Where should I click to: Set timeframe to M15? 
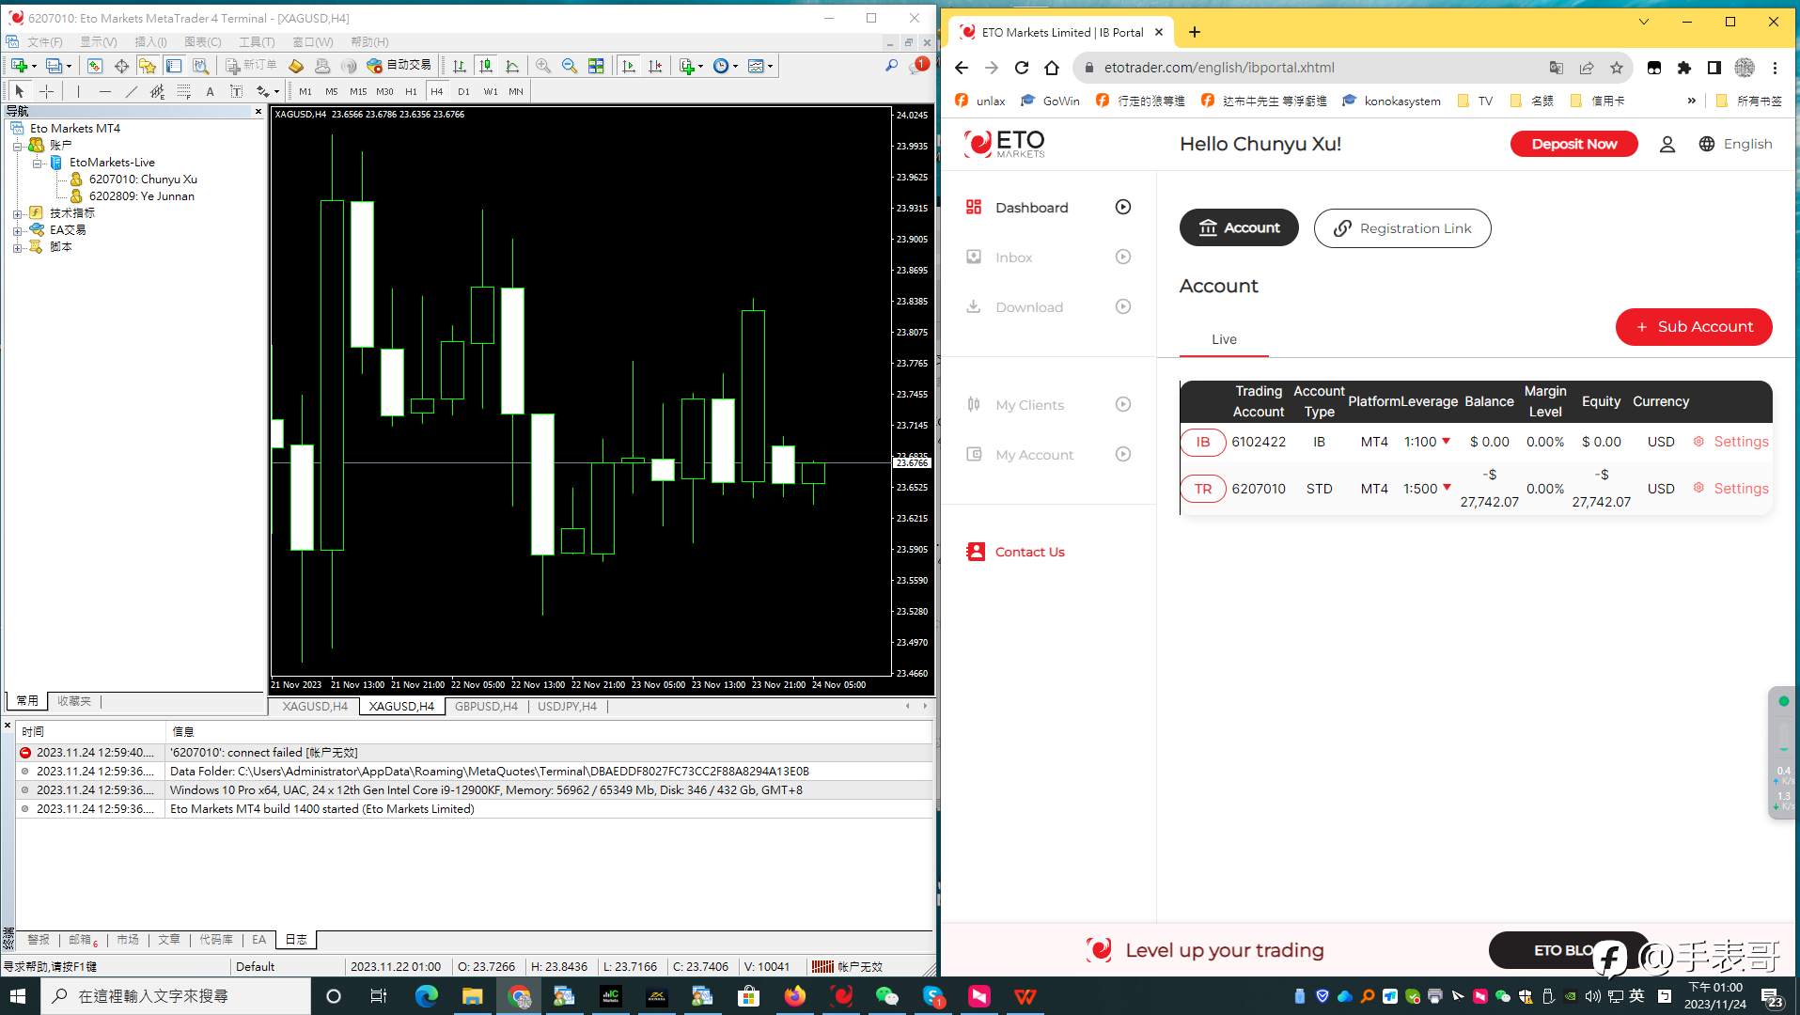(x=358, y=91)
